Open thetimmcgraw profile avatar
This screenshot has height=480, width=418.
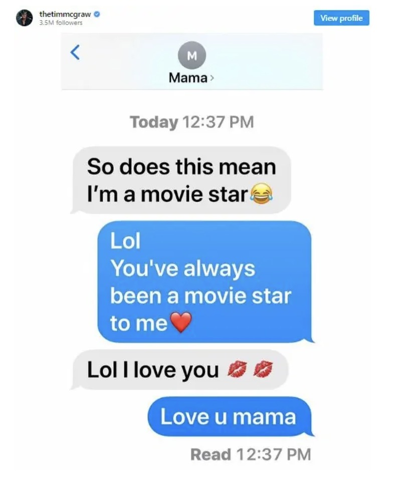coord(24,18)
